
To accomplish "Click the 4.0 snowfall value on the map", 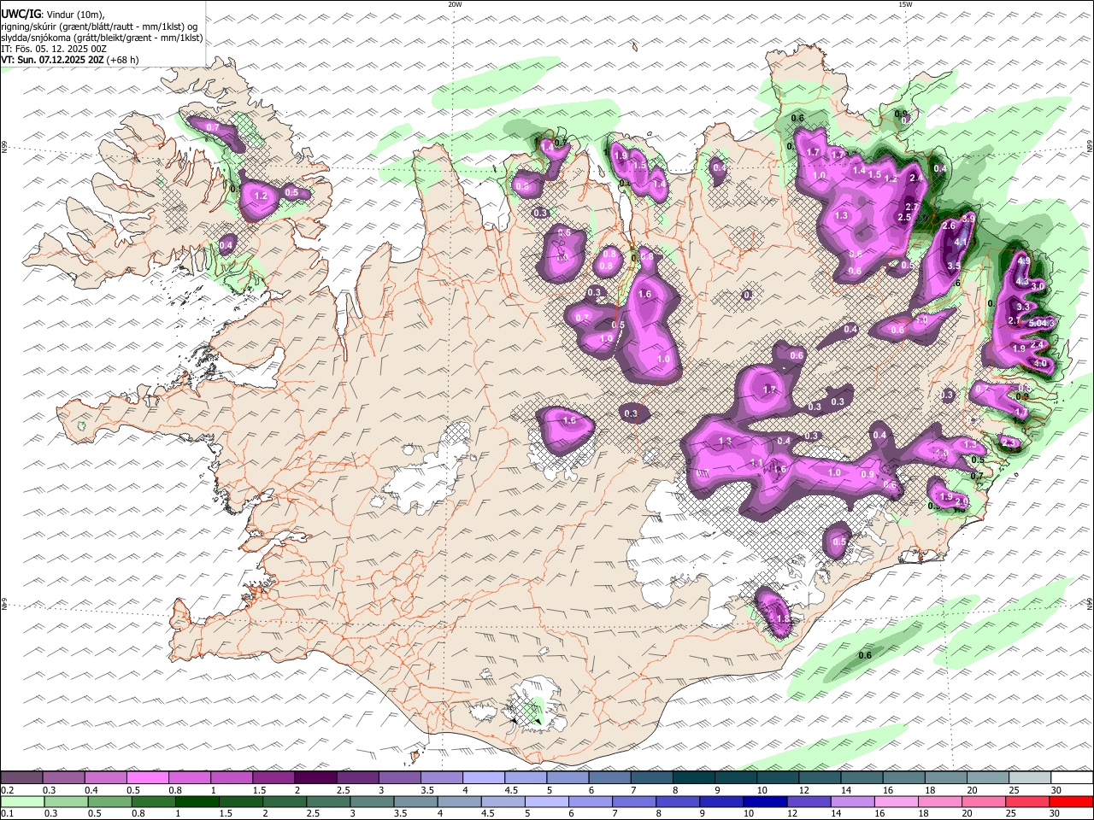I will pos(1041,363).
